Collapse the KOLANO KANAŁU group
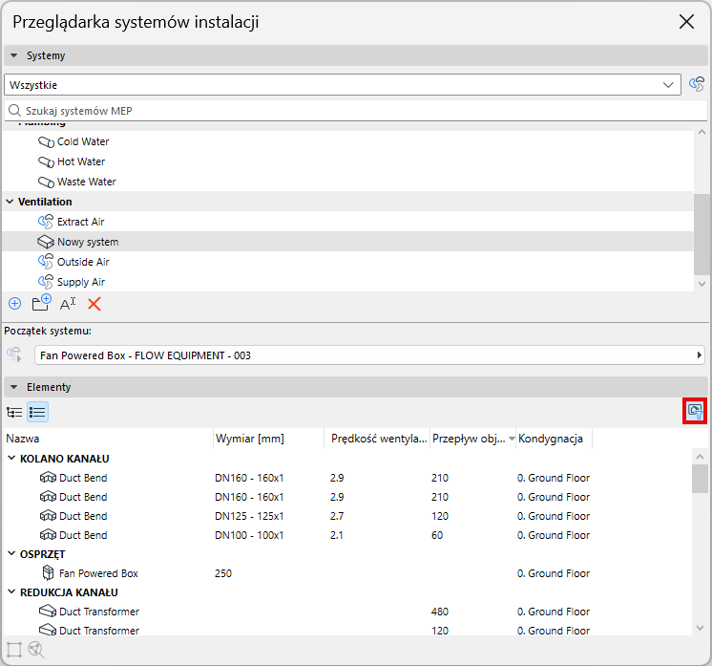 11,459
